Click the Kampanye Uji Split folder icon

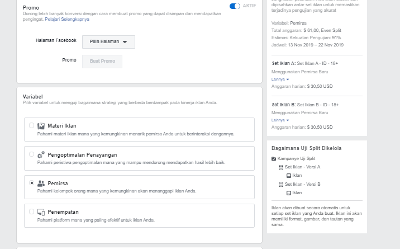pyautogui.click(x=274, y=158)
